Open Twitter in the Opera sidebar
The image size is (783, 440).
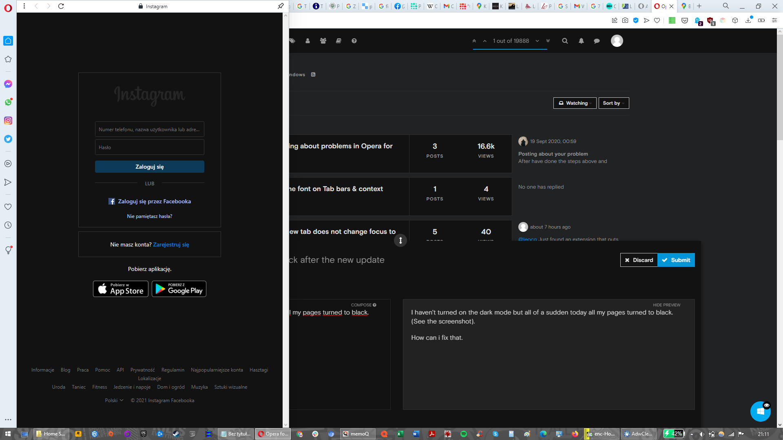tap(8, 139)
